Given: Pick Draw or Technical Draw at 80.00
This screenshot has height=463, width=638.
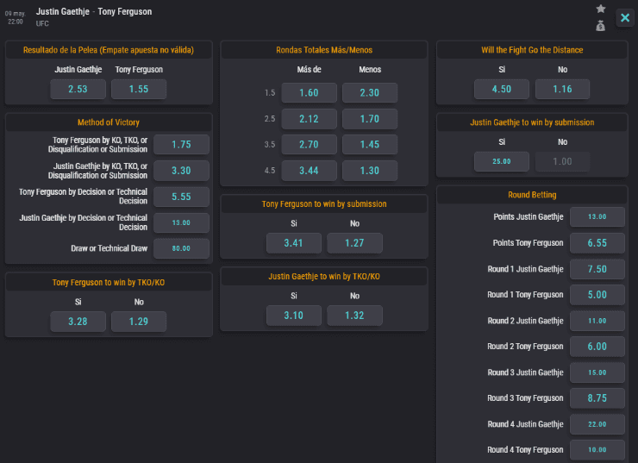Looking at the screenshot, I should [181, 249].
